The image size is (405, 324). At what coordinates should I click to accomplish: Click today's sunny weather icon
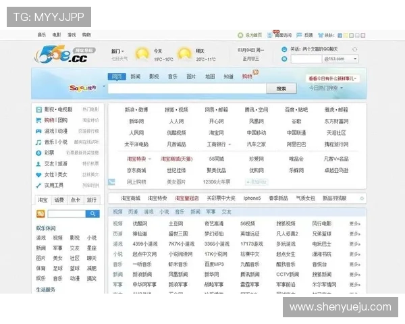click(142, 54)
